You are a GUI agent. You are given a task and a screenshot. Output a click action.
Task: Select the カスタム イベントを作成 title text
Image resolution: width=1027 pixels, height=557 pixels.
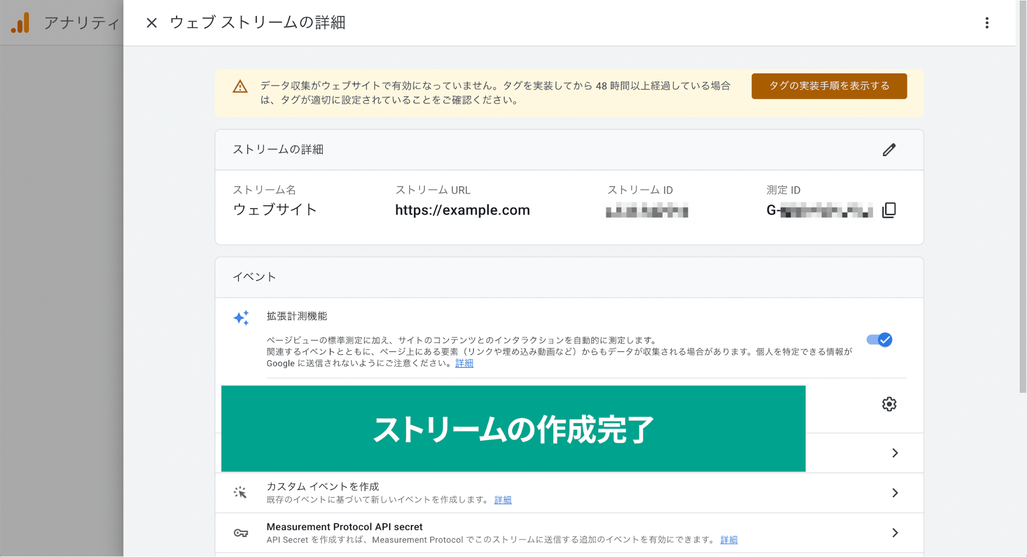(x=323, y=486)
